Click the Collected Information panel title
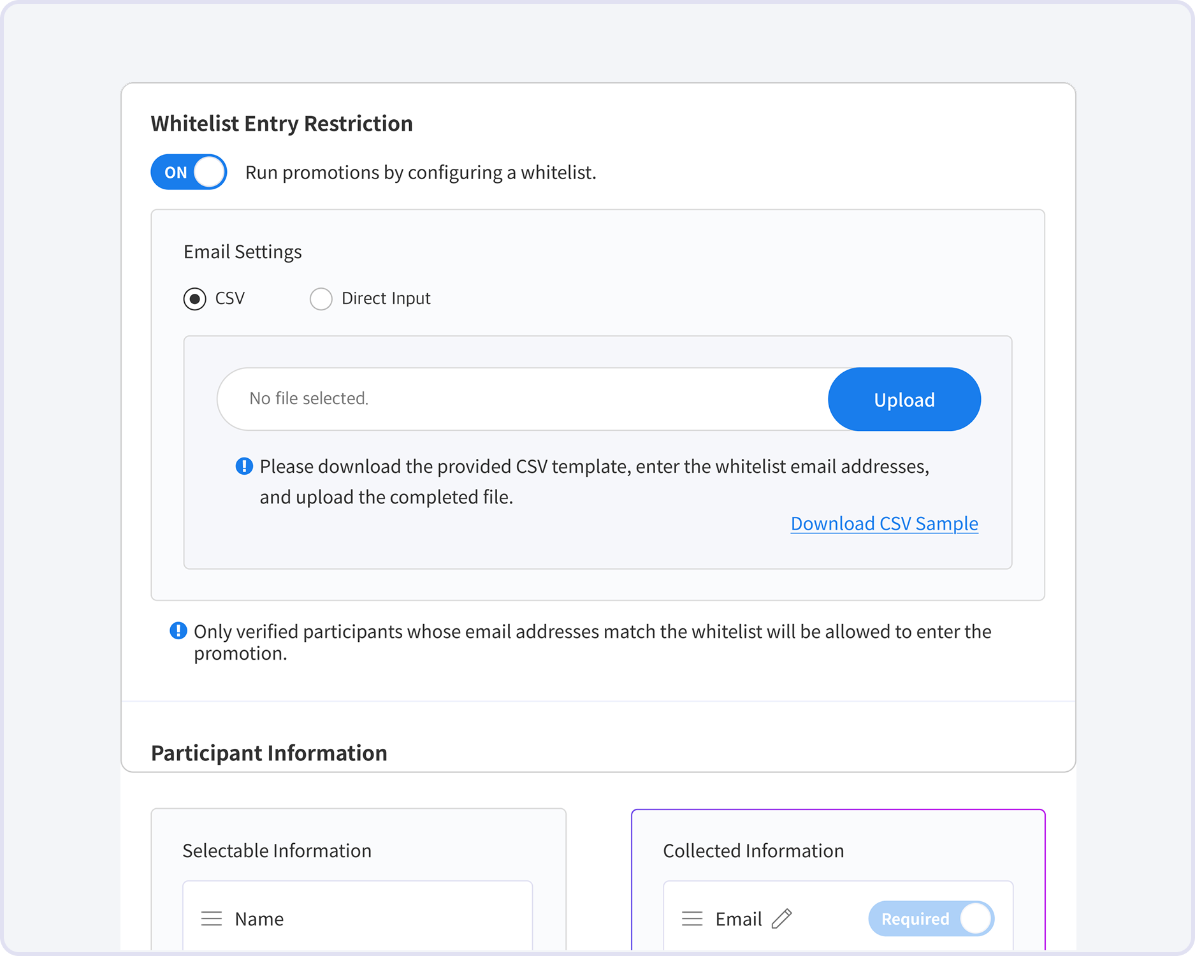1195x956 pixels. [753, 851]
